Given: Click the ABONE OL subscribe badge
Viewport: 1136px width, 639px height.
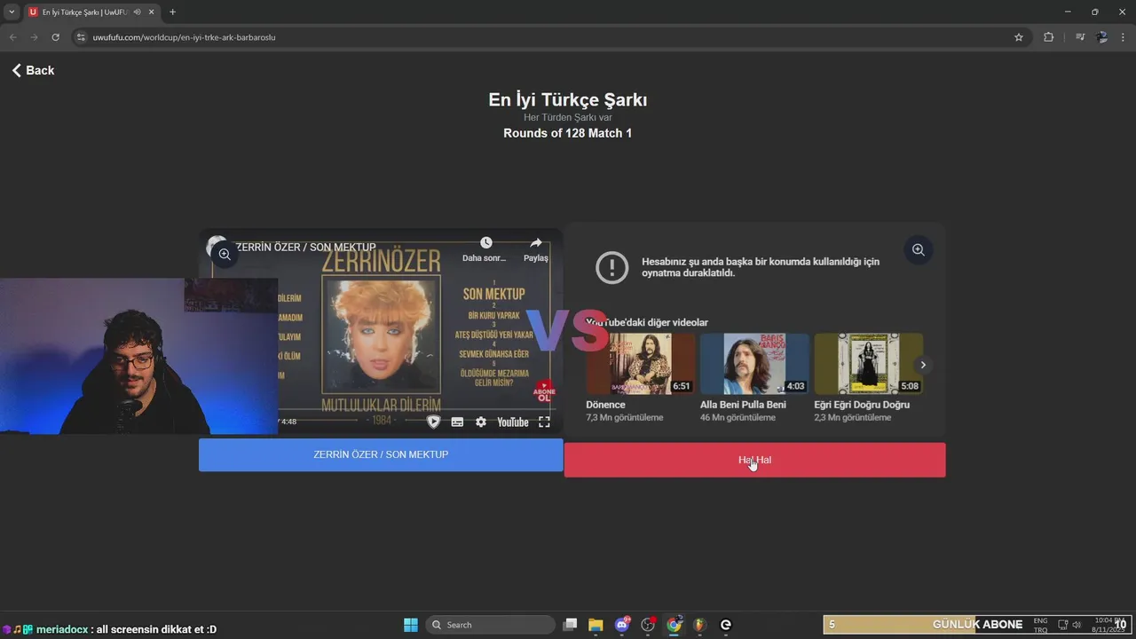Looking at the screenshot, I should [544, 391].
